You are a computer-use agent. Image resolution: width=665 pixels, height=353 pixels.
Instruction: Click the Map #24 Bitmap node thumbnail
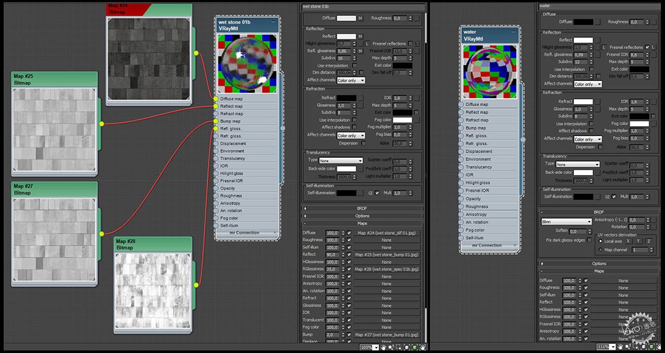click(148, 58)
